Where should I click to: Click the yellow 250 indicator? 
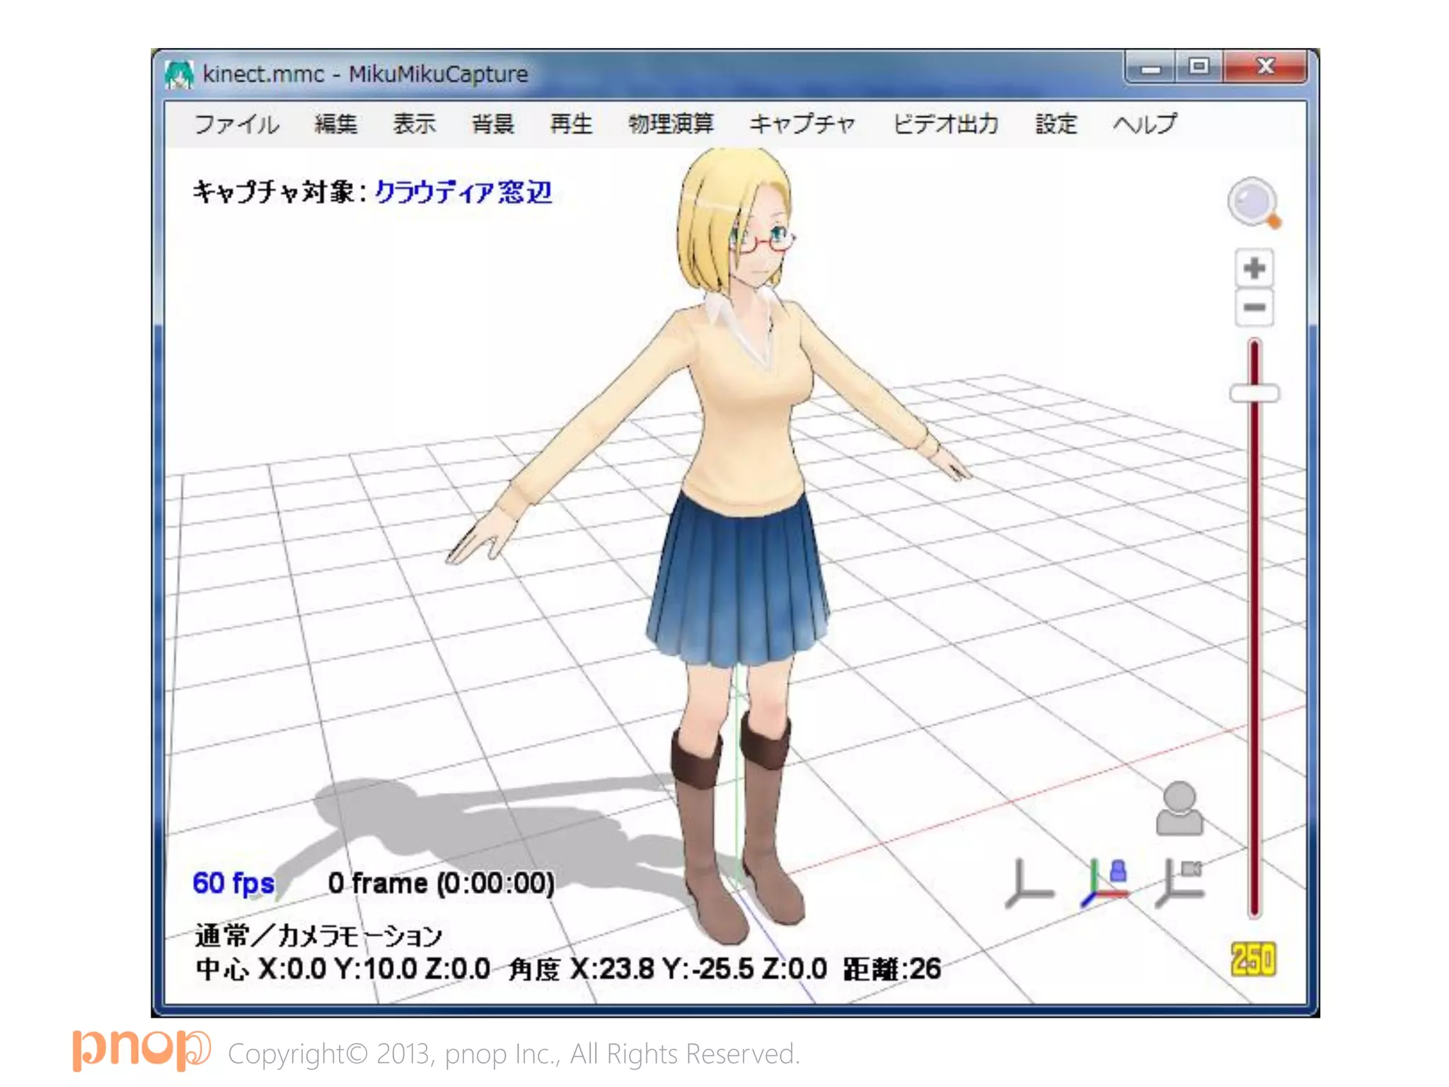1253,960
